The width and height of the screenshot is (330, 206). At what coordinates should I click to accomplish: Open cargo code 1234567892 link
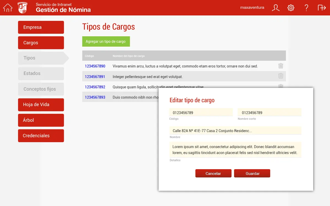tap(95, 87)
